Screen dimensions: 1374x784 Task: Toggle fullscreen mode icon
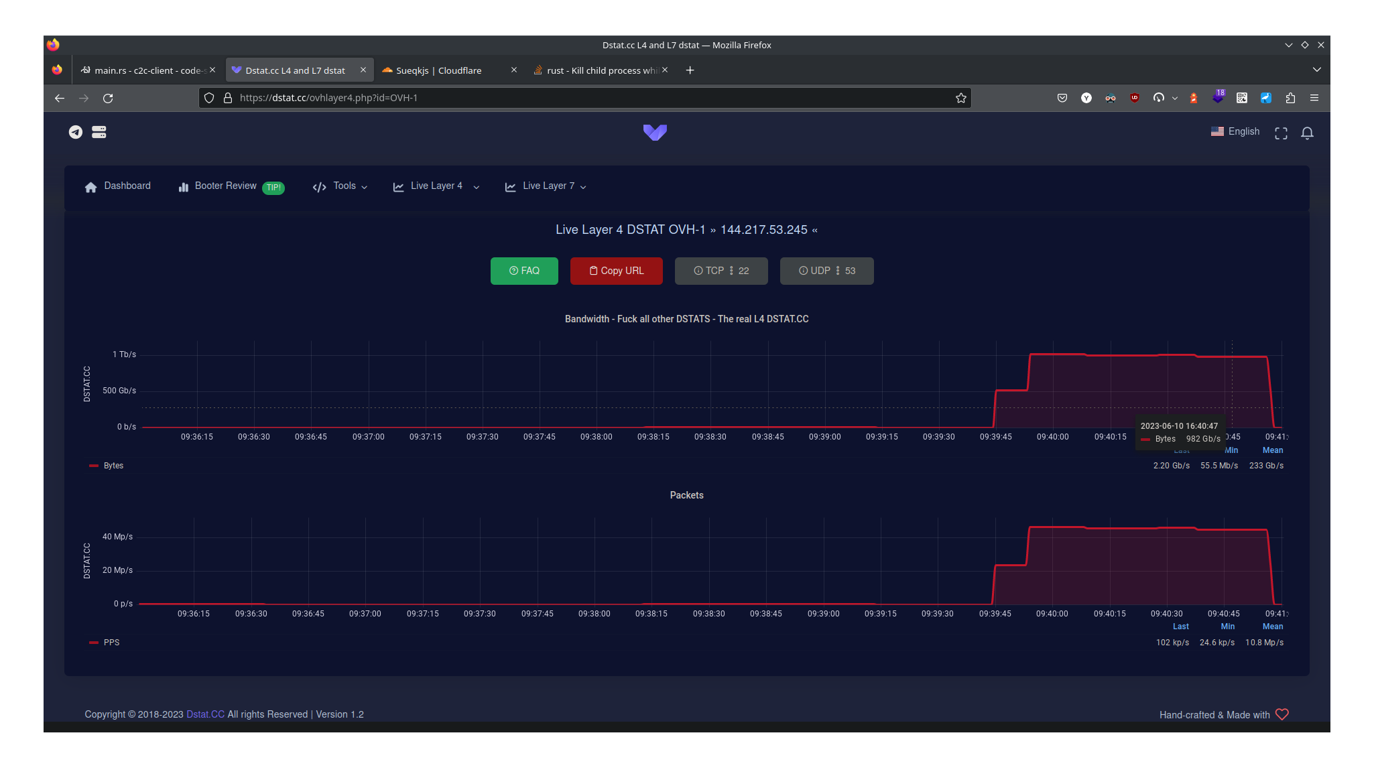(x=1281, y=133)
